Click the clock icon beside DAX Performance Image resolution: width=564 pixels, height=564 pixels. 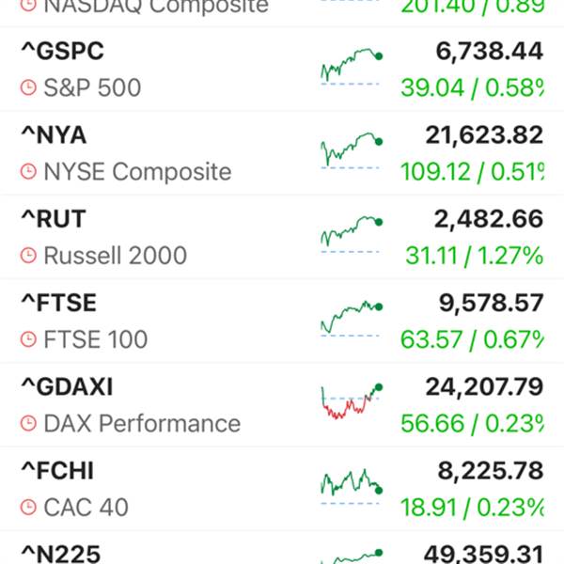(x=29, y=424)
